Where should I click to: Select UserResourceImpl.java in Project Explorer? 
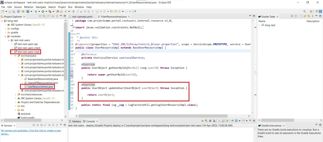point(40,86)
